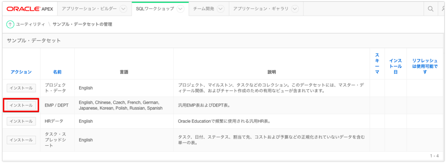Click the 1 - 4 pagination text
The width and height of the screenshot is (446, 163).
(434, 156)
